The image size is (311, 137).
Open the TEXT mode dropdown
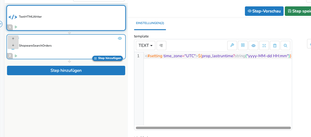tap(145, 45)
